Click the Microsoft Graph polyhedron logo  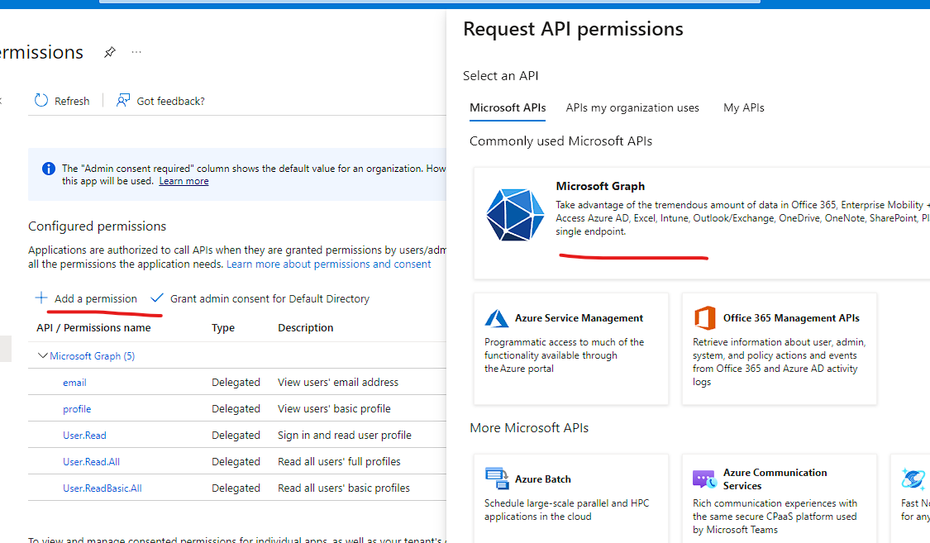[x=515, y=215]
